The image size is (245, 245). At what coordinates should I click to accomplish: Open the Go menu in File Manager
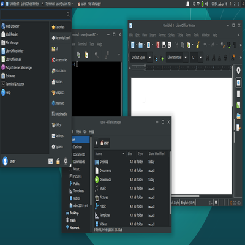point(85,132)
